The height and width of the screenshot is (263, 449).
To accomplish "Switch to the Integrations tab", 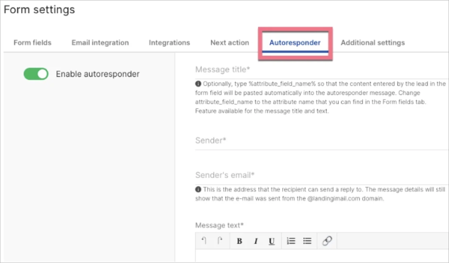I will (169, 42).
